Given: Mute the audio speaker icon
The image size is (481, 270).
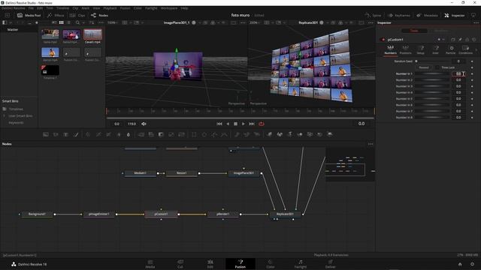Looking at the screenshot, I should click(x=144, y=124).
